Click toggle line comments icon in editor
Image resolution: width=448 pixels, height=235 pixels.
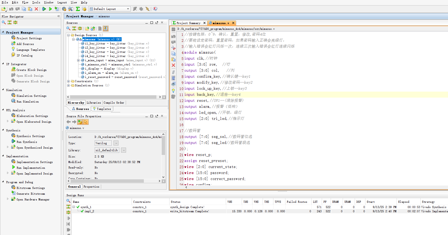173,72
